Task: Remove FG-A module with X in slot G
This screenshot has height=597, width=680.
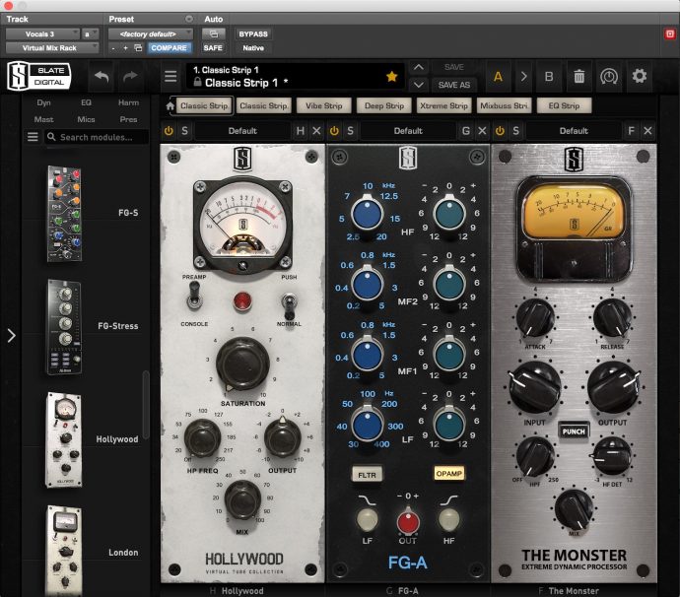Action: pyautogui.click(x=482, y=130)
